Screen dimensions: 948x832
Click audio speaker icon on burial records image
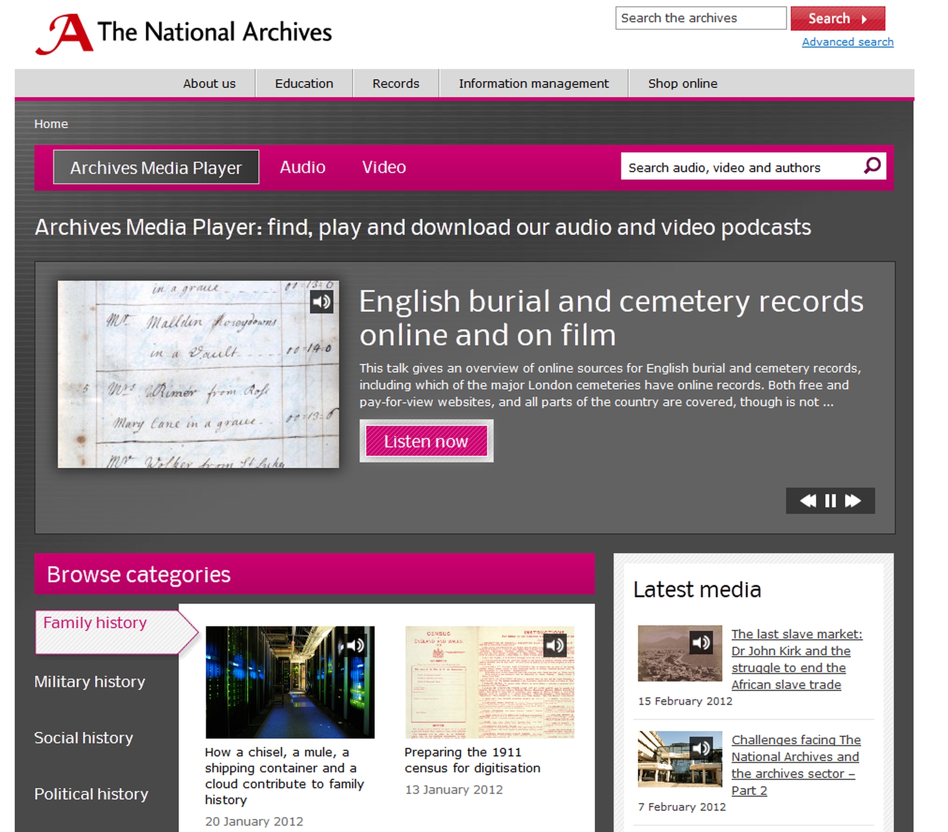322,302
